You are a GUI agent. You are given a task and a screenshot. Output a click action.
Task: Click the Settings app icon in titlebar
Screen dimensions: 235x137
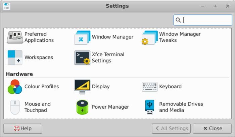(6, 6)
